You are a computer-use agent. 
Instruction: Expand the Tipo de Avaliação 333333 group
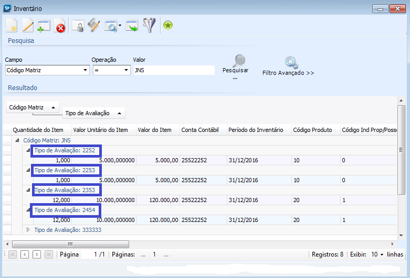[28, 229]
